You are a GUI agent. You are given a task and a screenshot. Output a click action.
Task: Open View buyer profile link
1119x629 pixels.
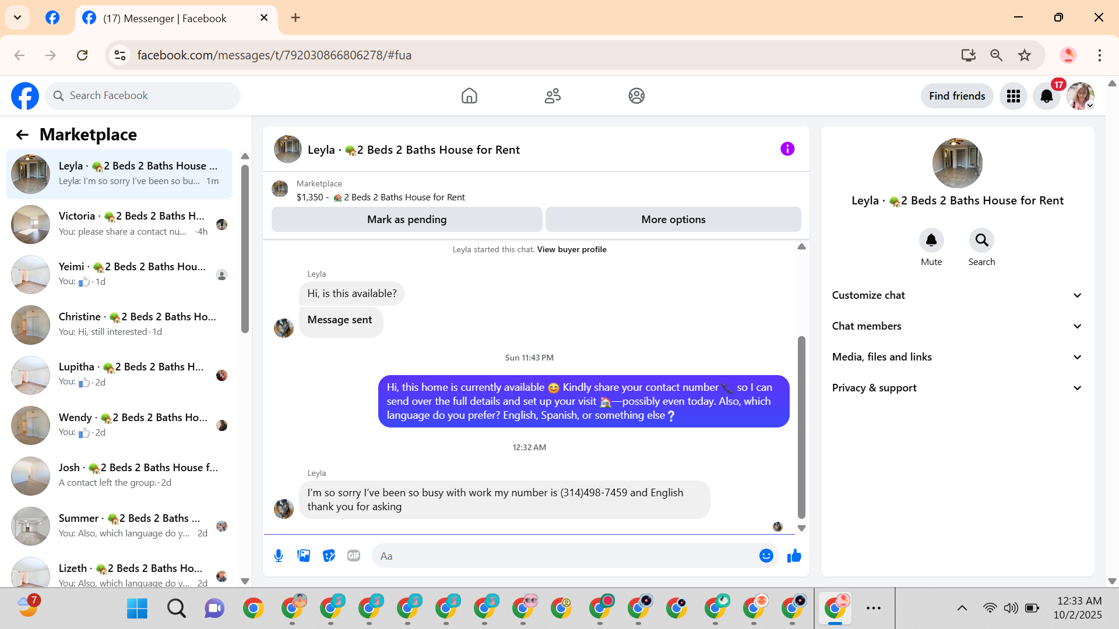pos(571,249)
